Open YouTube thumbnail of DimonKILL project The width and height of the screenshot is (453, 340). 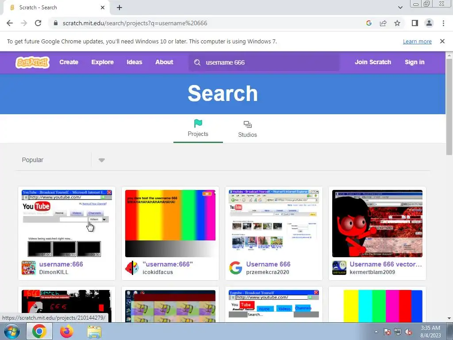tap(67, 224)
